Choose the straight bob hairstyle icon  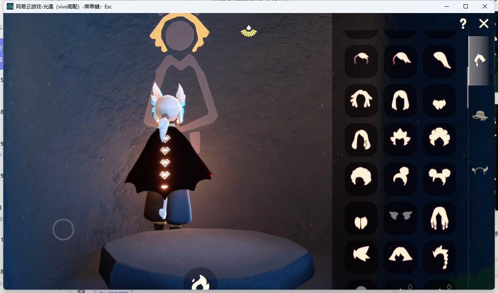(400, 100)
